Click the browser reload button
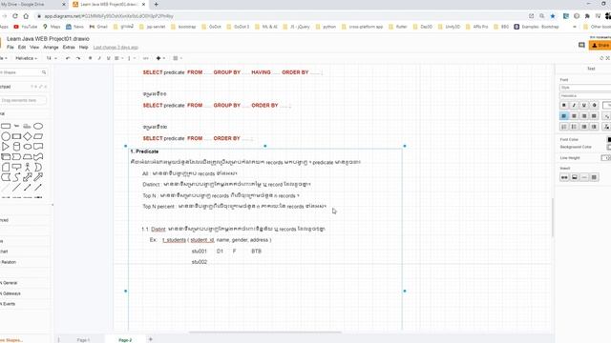 (15, 16)
